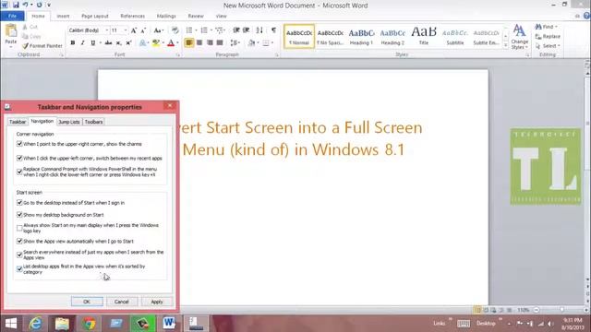Open the Change Styles dropdown
Screen dimensions: 591x332
pos(519,37)
